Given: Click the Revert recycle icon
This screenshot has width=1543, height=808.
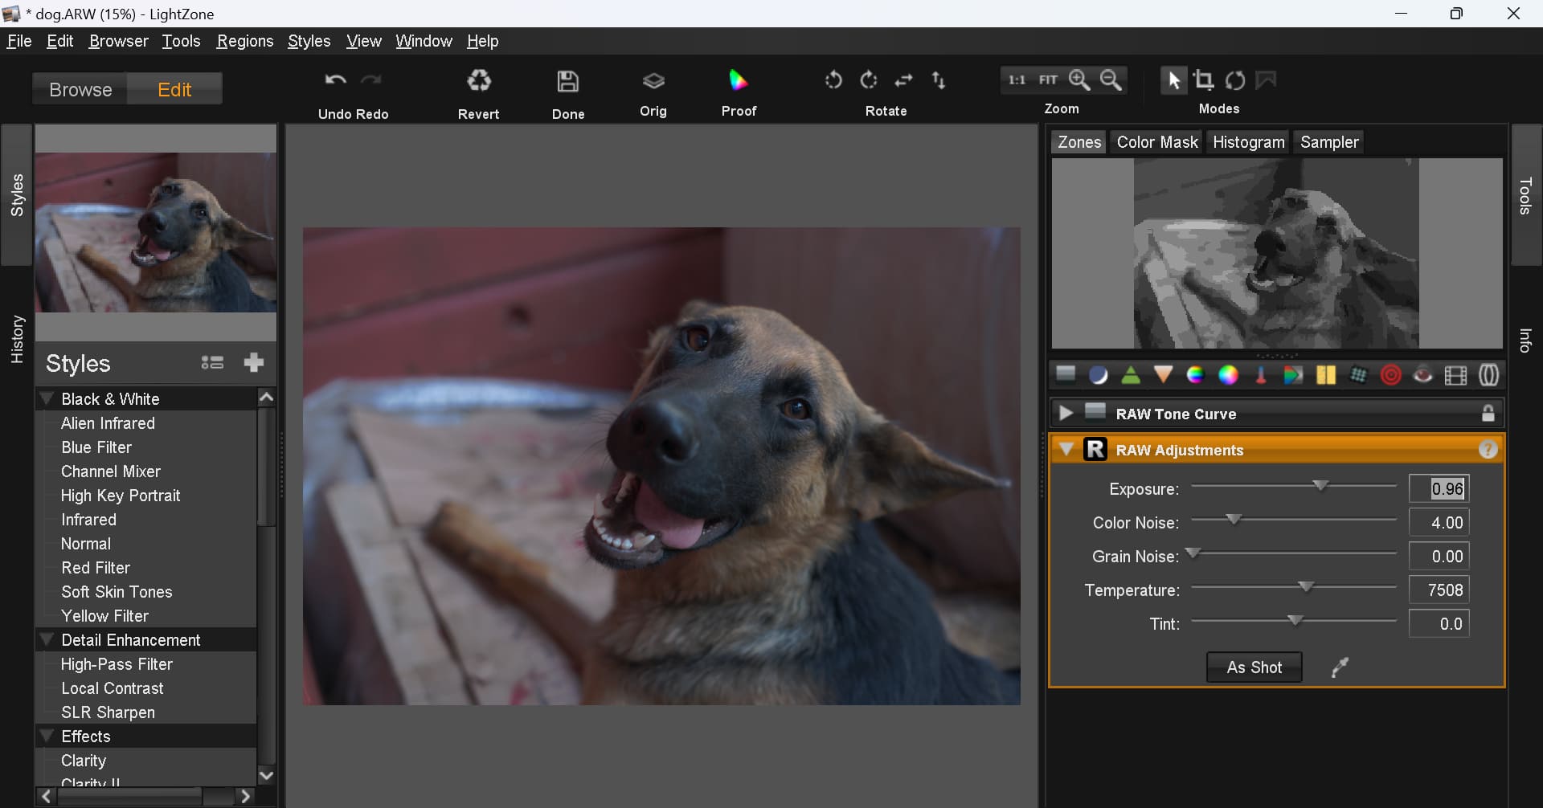Looking at the screenshot, I should (x=479, y=81).
